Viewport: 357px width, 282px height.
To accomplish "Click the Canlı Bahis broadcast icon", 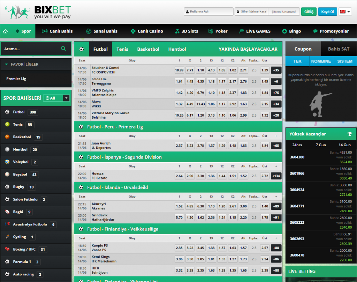I will [45, 31].
